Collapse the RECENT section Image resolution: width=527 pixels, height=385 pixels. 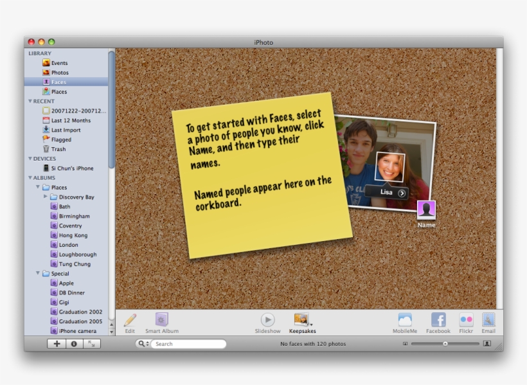[x=30, y=101]
